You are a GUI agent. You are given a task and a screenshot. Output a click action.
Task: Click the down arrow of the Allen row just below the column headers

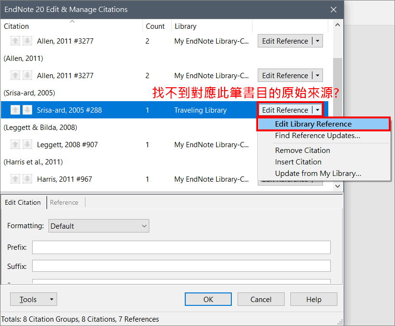click(x=27, y=41)
